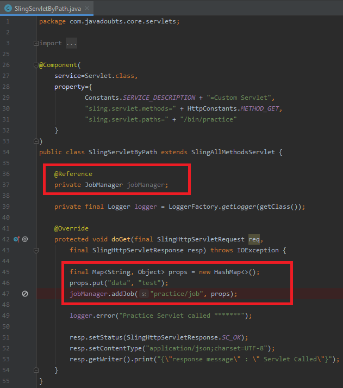Click service=Servlet.class text
Screen dimensions: 343x388
[94, 76]
